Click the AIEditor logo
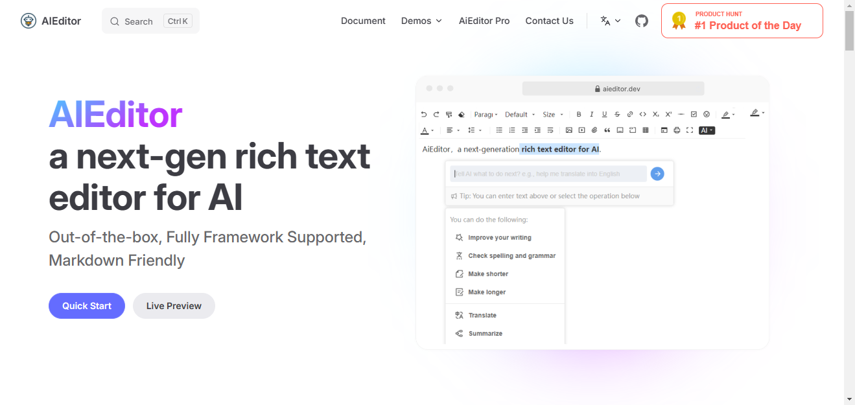 click(51, 21)
